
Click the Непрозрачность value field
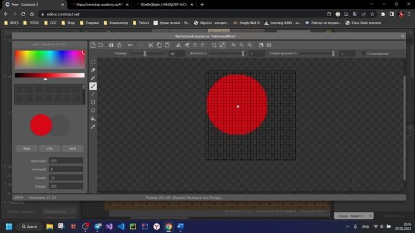coord(348,54)
